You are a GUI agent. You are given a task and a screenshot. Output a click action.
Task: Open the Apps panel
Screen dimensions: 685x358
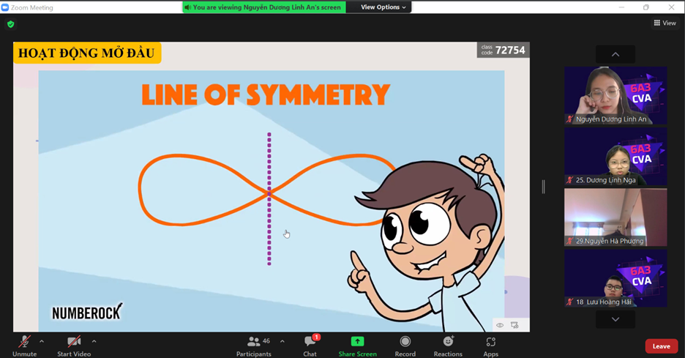tap(490, 343)
